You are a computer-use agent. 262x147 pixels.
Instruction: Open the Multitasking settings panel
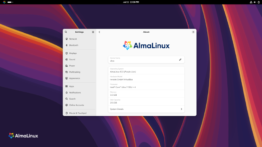(x=74, y=72)
